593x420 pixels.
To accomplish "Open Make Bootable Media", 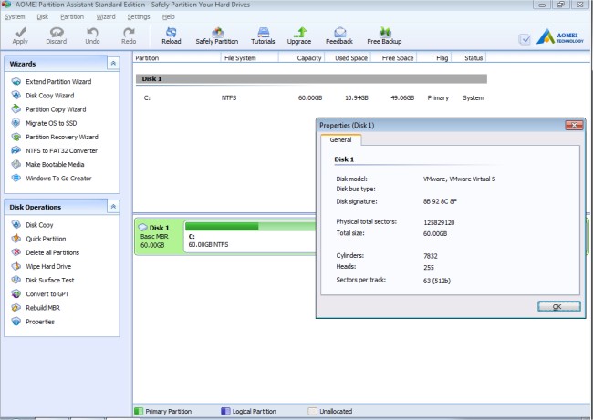I will coord(55,164).
